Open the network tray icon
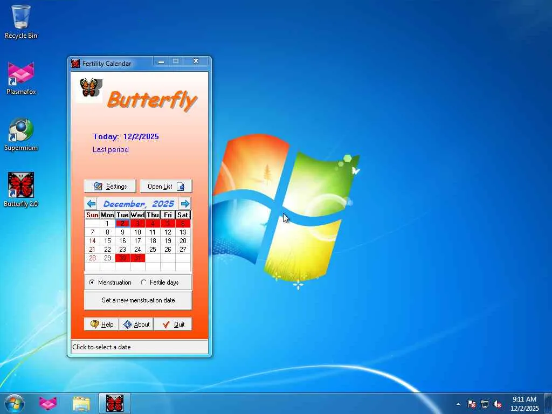This screenshot has height=414, width=552. pyautogui.click(x=485, y=404)
